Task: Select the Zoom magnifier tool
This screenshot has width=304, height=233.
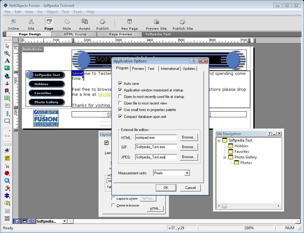Action: 7,53
